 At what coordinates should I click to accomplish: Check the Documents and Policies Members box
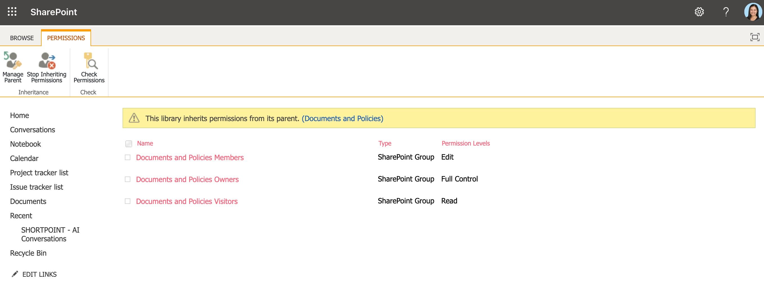[x=128, y=157]
